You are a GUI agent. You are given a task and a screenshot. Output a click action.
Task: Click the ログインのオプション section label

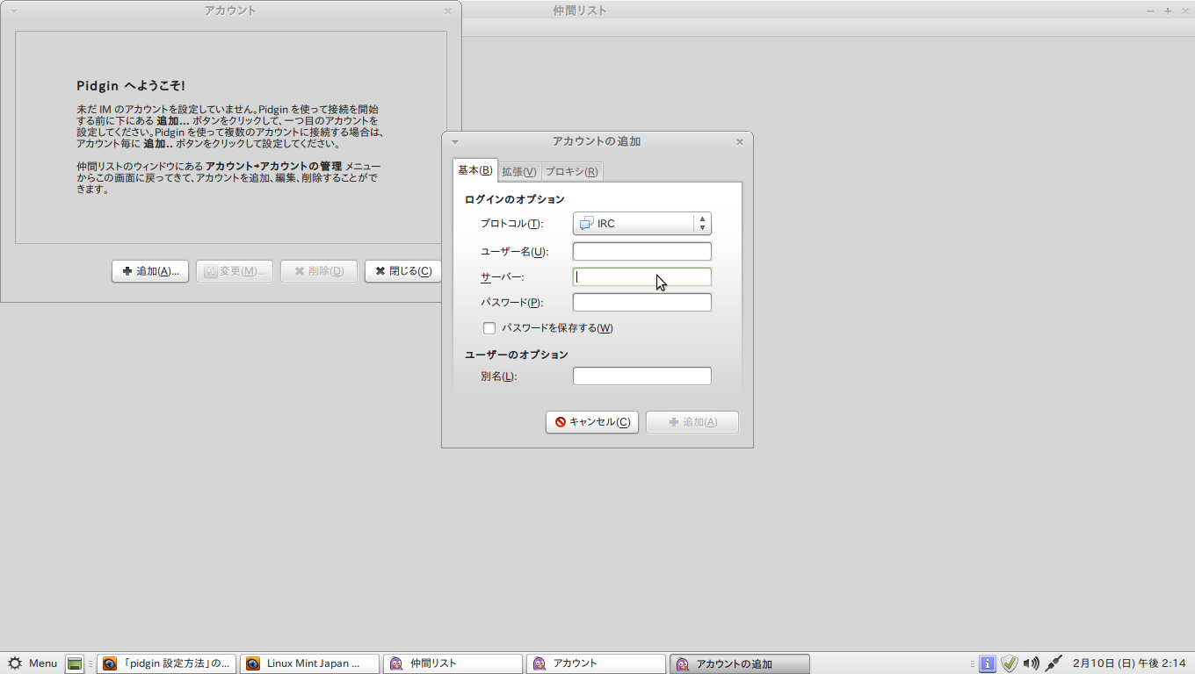(x=515, y=200)
